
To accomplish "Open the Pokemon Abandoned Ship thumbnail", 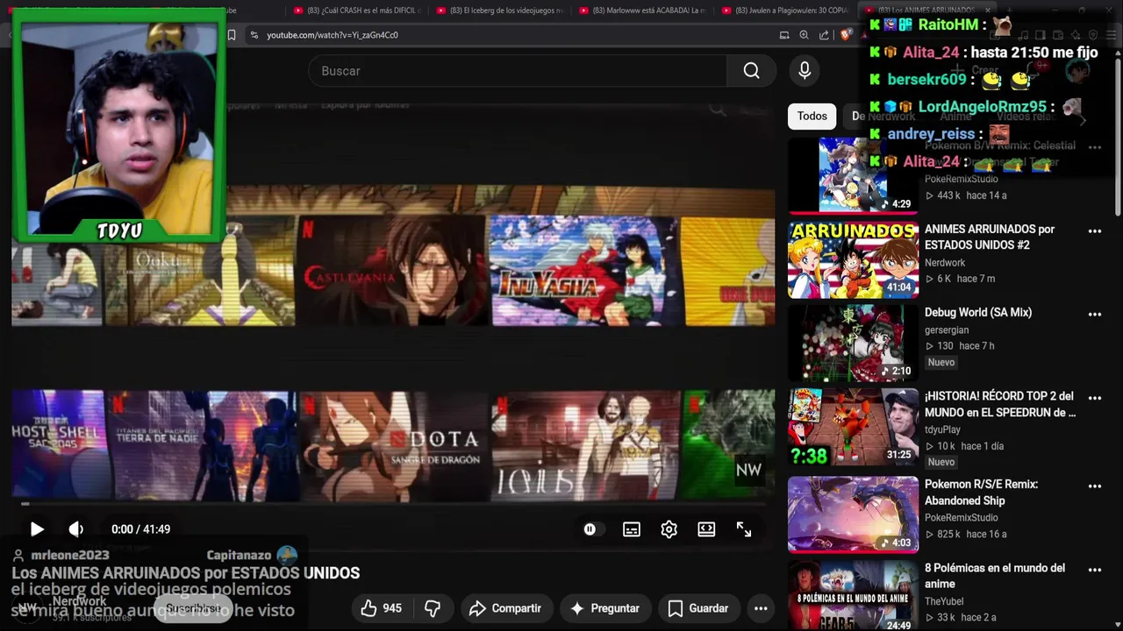I will click(x=853, y=514).
